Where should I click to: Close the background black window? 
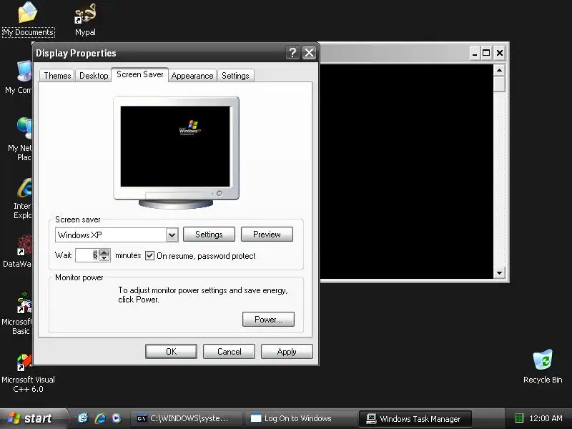pyautogui.click(x=499, y=53)
